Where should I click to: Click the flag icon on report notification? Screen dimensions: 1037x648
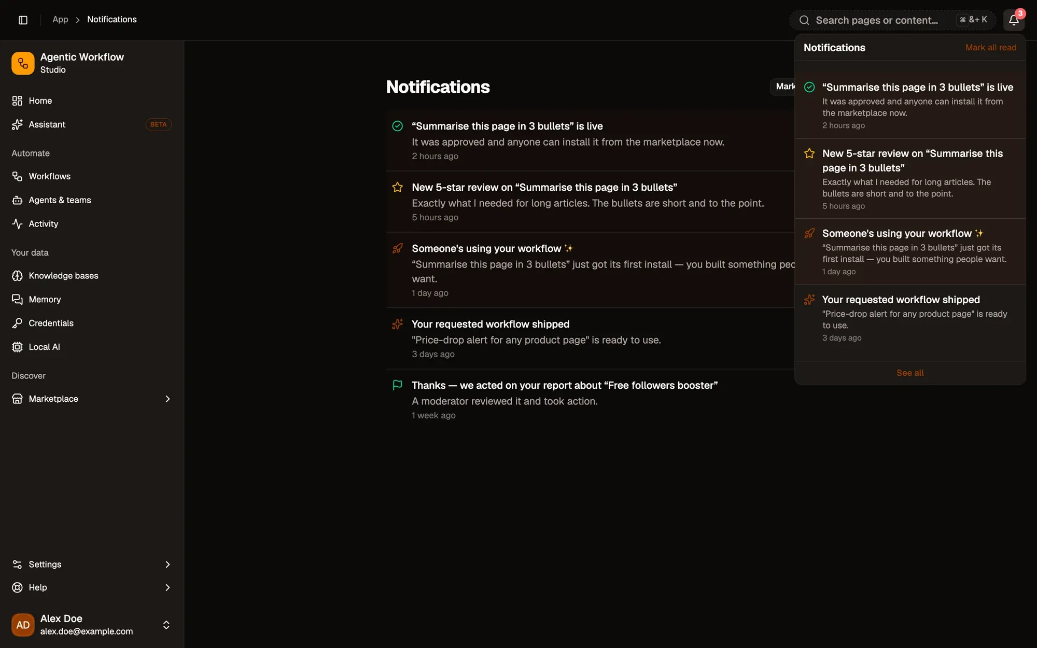(x=398, y=385)
